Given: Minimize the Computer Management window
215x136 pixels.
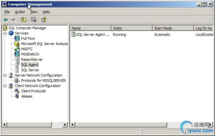Looking at the screenshot, I should coord(199,4).
